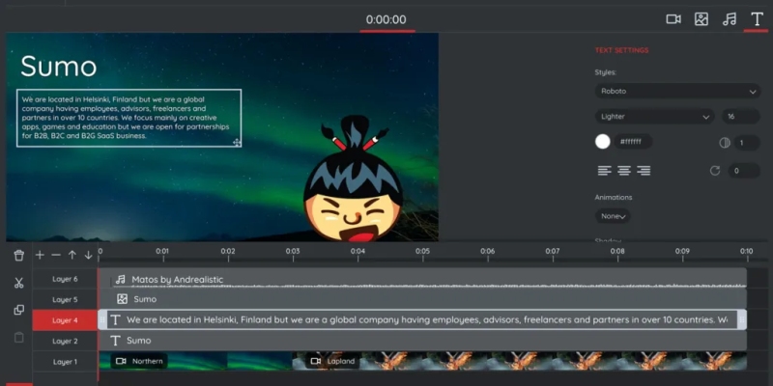Image resolution: width=773 pixels, height=386 pixels.
Task: Click the opacity icon
Action: [724, 143]
